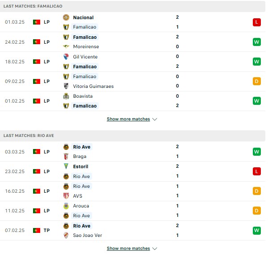The image size is (268, 257).
Task: Click the chevron beside Rio Ave's Show more matches
Action: [155, 249]
